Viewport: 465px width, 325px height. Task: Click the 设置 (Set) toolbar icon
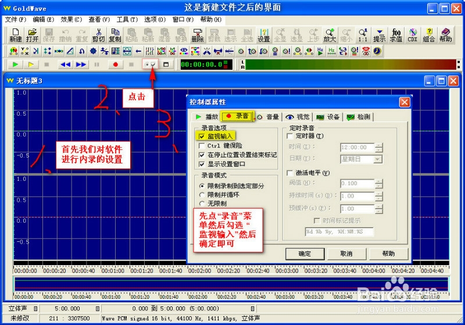pyautogui.click(x=264, y=35)
